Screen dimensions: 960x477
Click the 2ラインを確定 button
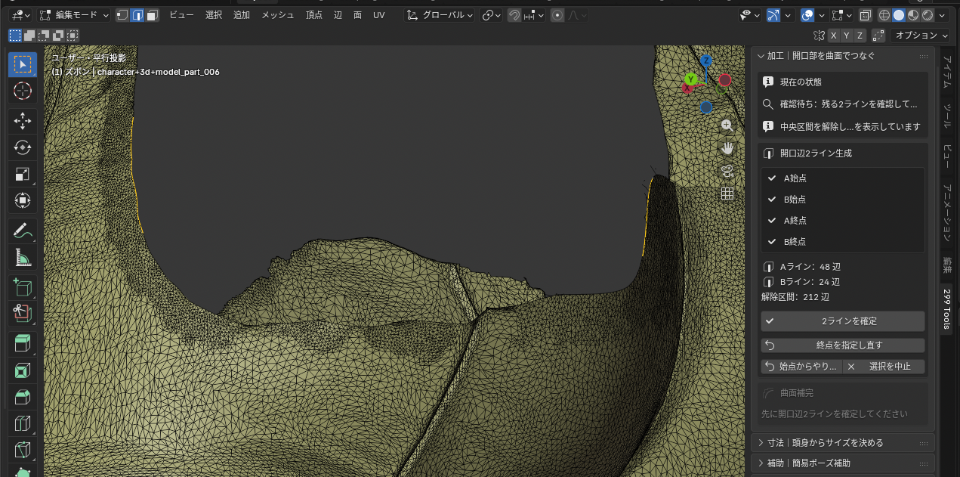(x=843, y=321)
